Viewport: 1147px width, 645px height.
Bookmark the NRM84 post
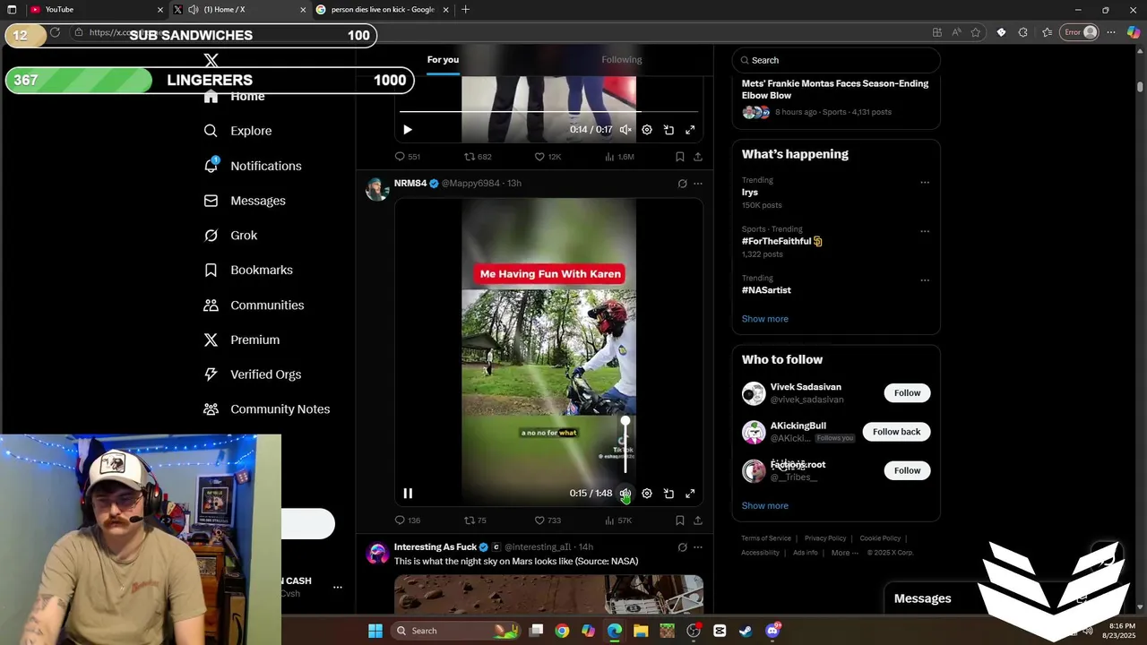pyautogui.click(x=680, y=520)
